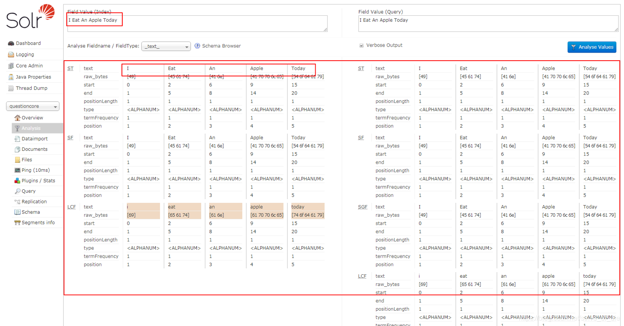This screenshot has height=326, width=624.
Task: Click the index-side ST tokenizer label
Action: (x=71, y=68)
